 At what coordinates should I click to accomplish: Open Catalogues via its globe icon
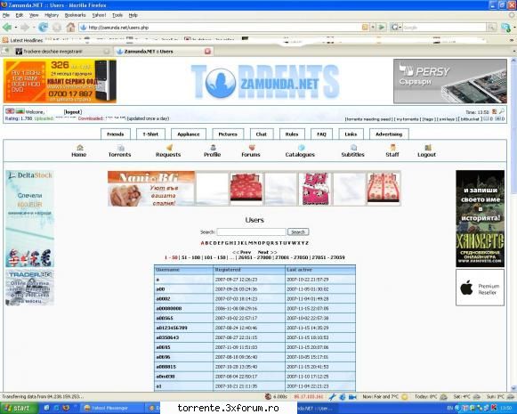pyautogui.click(x=301, y=148)
